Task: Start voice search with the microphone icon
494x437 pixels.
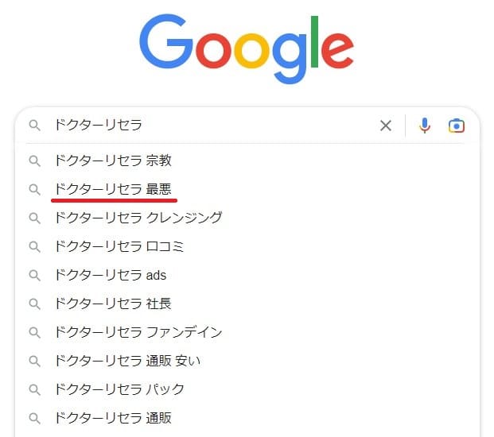Action: pyautogui.click(x=425, y=126)
